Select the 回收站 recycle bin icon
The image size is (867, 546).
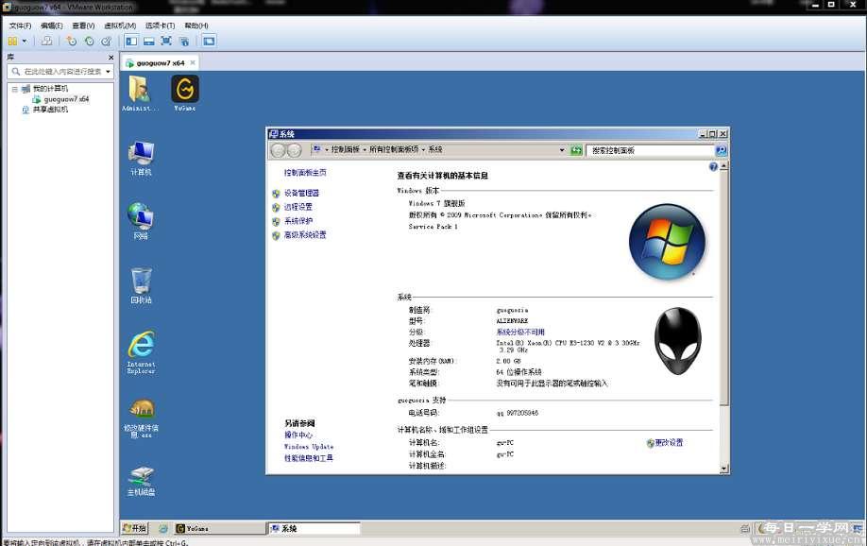click(141, 285)
